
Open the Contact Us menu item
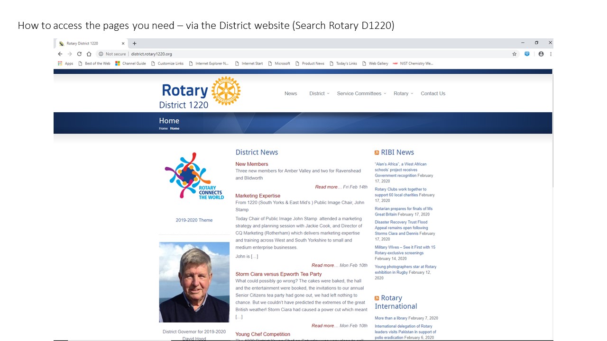(x=433, y=94)
